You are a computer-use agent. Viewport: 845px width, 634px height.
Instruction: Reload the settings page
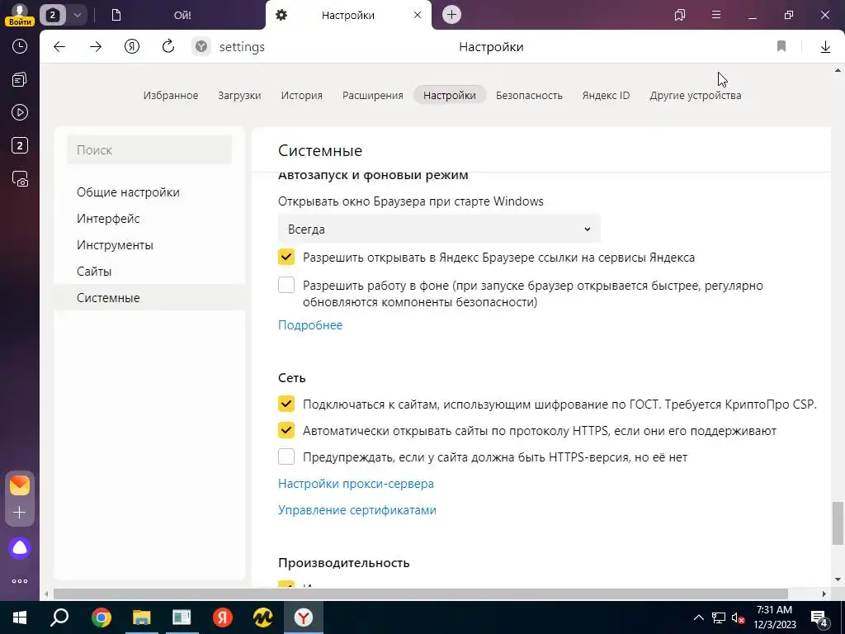tap(168, 46)
